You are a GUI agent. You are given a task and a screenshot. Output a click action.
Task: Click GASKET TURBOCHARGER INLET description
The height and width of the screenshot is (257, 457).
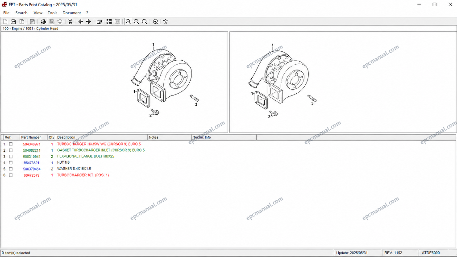pos(101,150)
